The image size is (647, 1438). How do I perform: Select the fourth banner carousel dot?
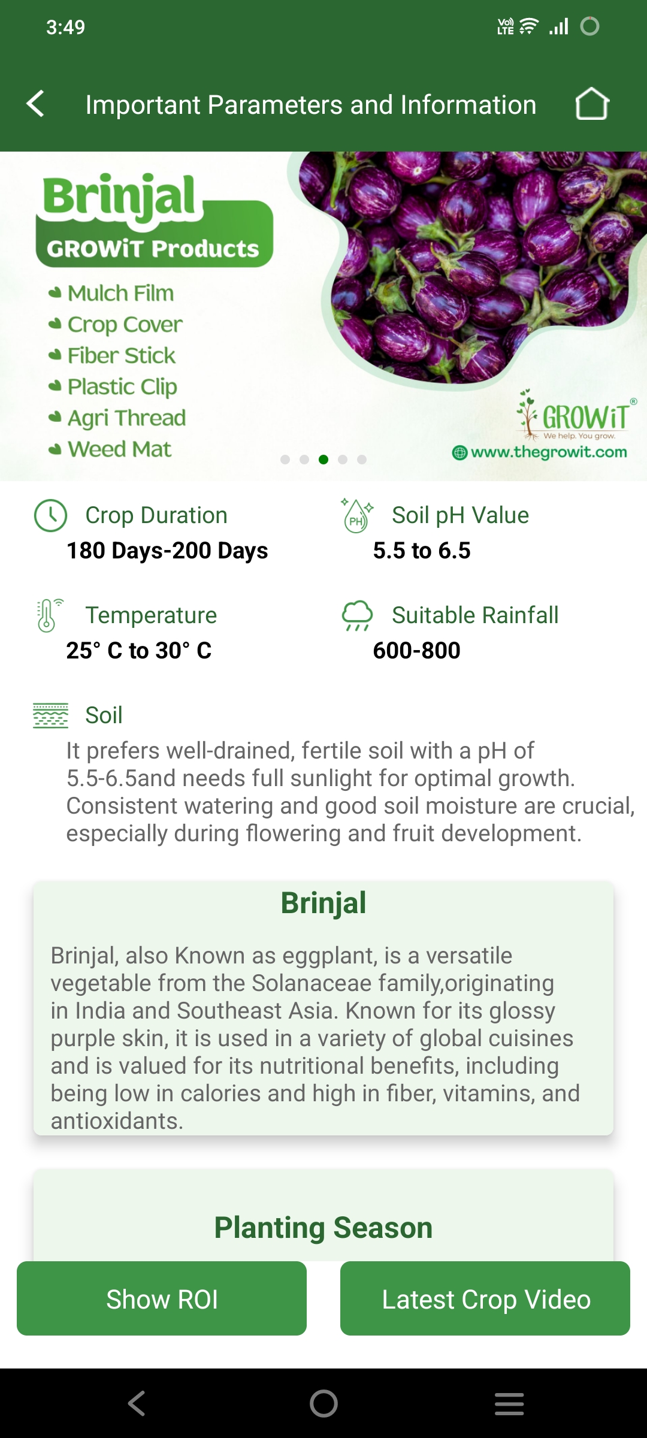pyautogui.click(x=343, y=460)
